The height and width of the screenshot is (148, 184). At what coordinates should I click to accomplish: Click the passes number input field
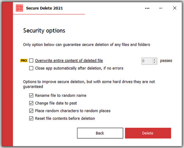[147, 61]
